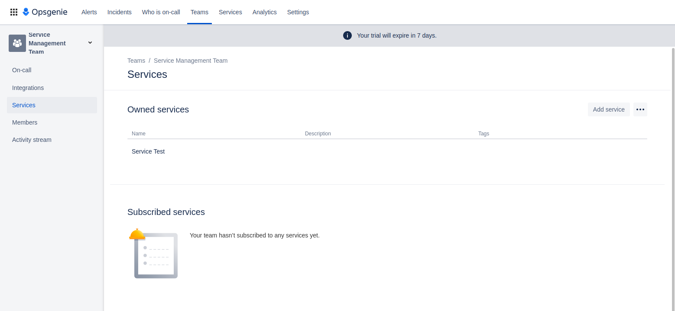The image size is (675, 311).
Task: Open Services in top navigation
Action: coord(230,12)
